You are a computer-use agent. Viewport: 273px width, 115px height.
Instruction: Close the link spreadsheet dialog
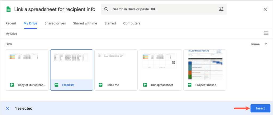point(265,9)
